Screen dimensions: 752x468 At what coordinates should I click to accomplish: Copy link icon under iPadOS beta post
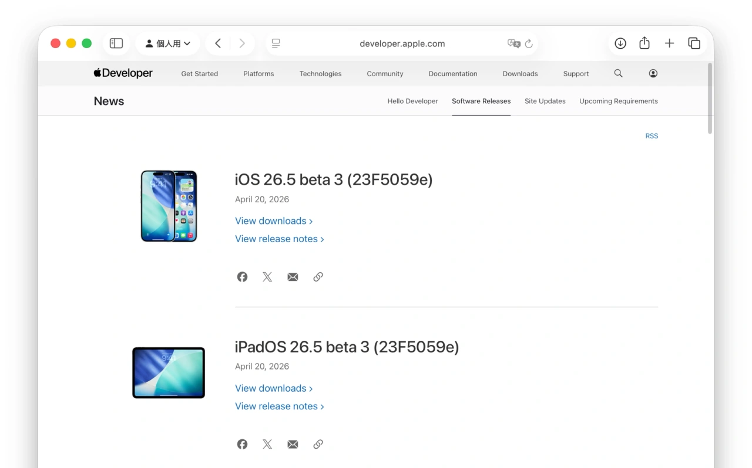(x=318, y=444)
